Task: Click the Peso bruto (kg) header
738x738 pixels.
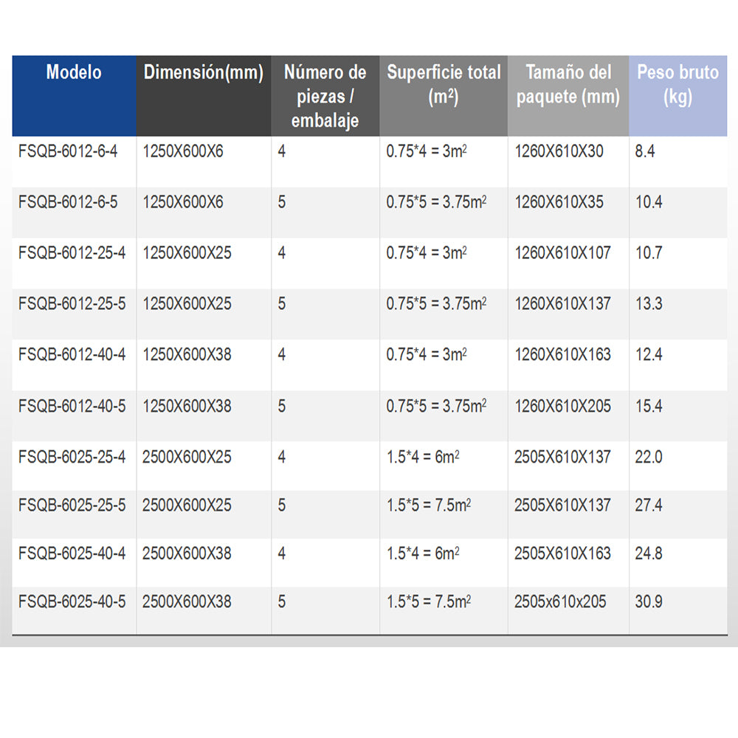Action: coord(677,84)
